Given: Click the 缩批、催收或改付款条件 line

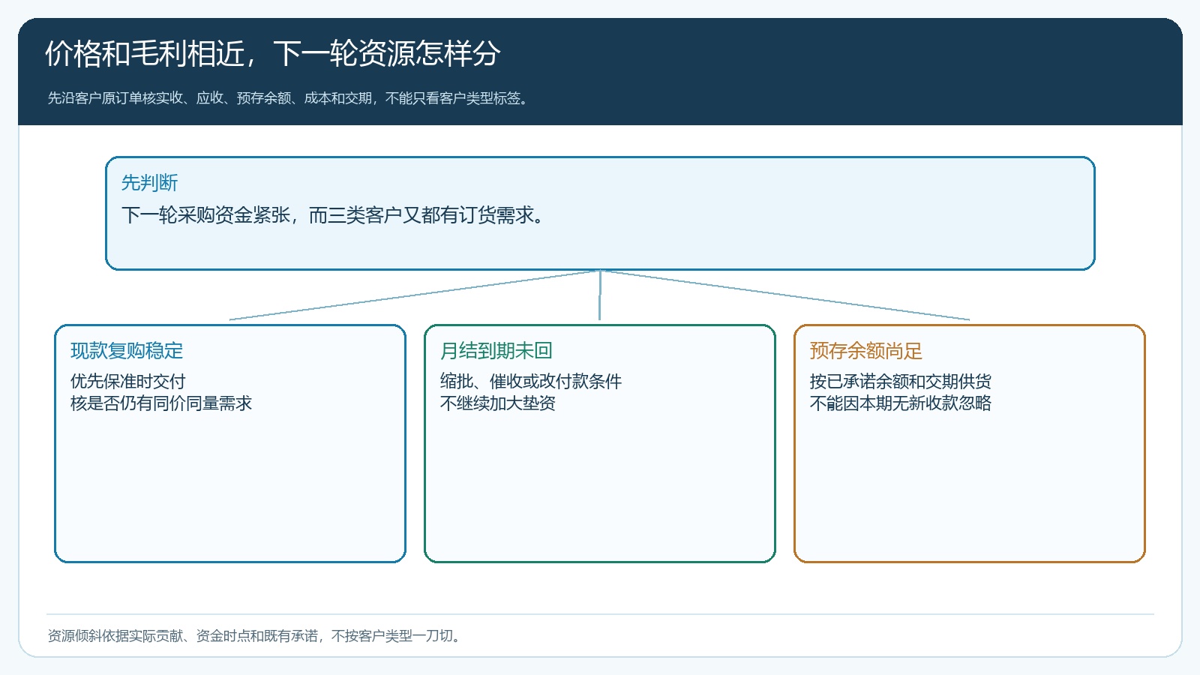Looking at the screenshot, I should (x=531, y=381).
